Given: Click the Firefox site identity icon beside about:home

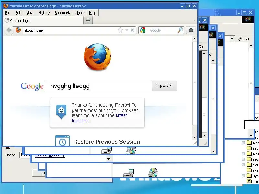Looking at the screenshot, I should (x=18, y=30).
